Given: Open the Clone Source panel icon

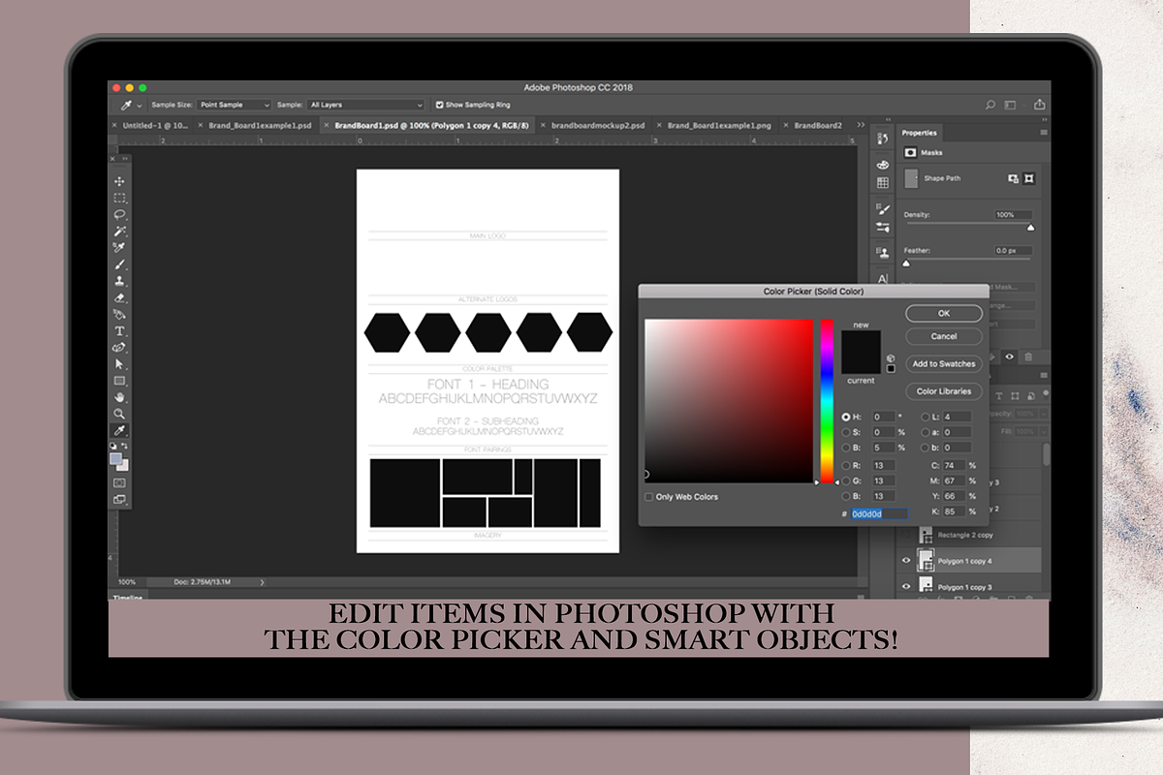Looking at the screenshot, I should click(x=882, y=252).
